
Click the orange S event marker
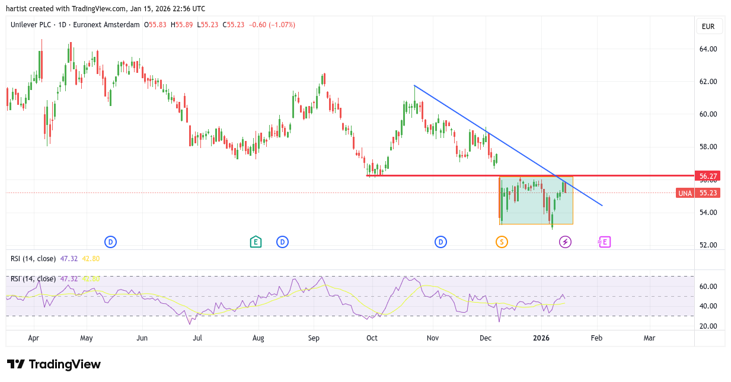pyautogui.click(x=502, y=242)
